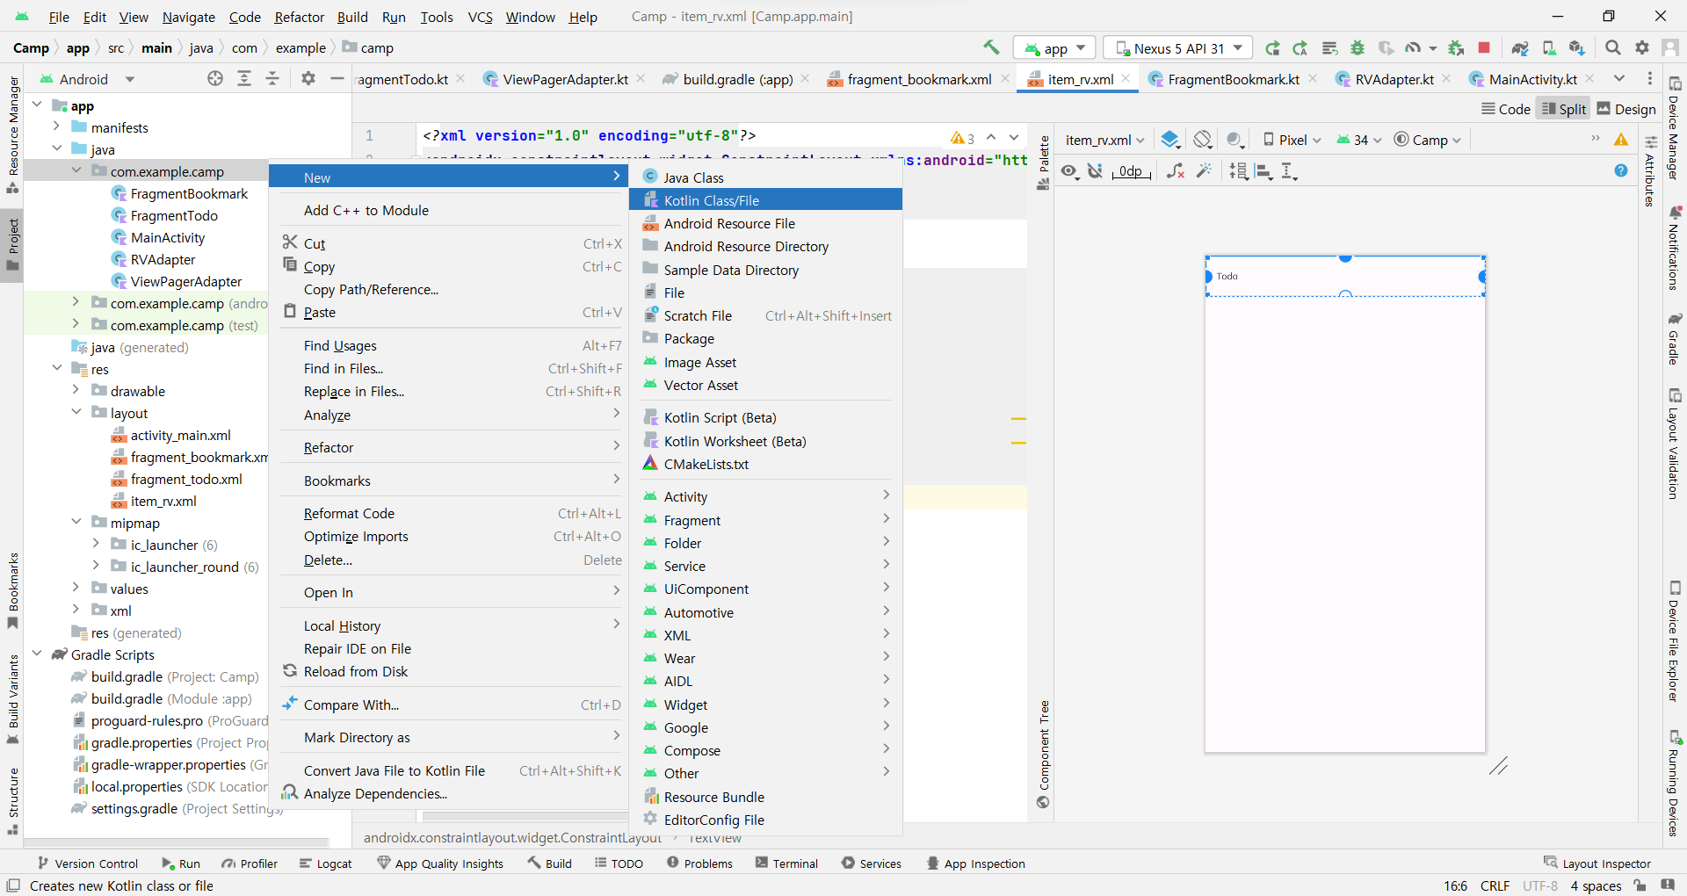Toggle the Project tool window button

click(x=12, y=245)
